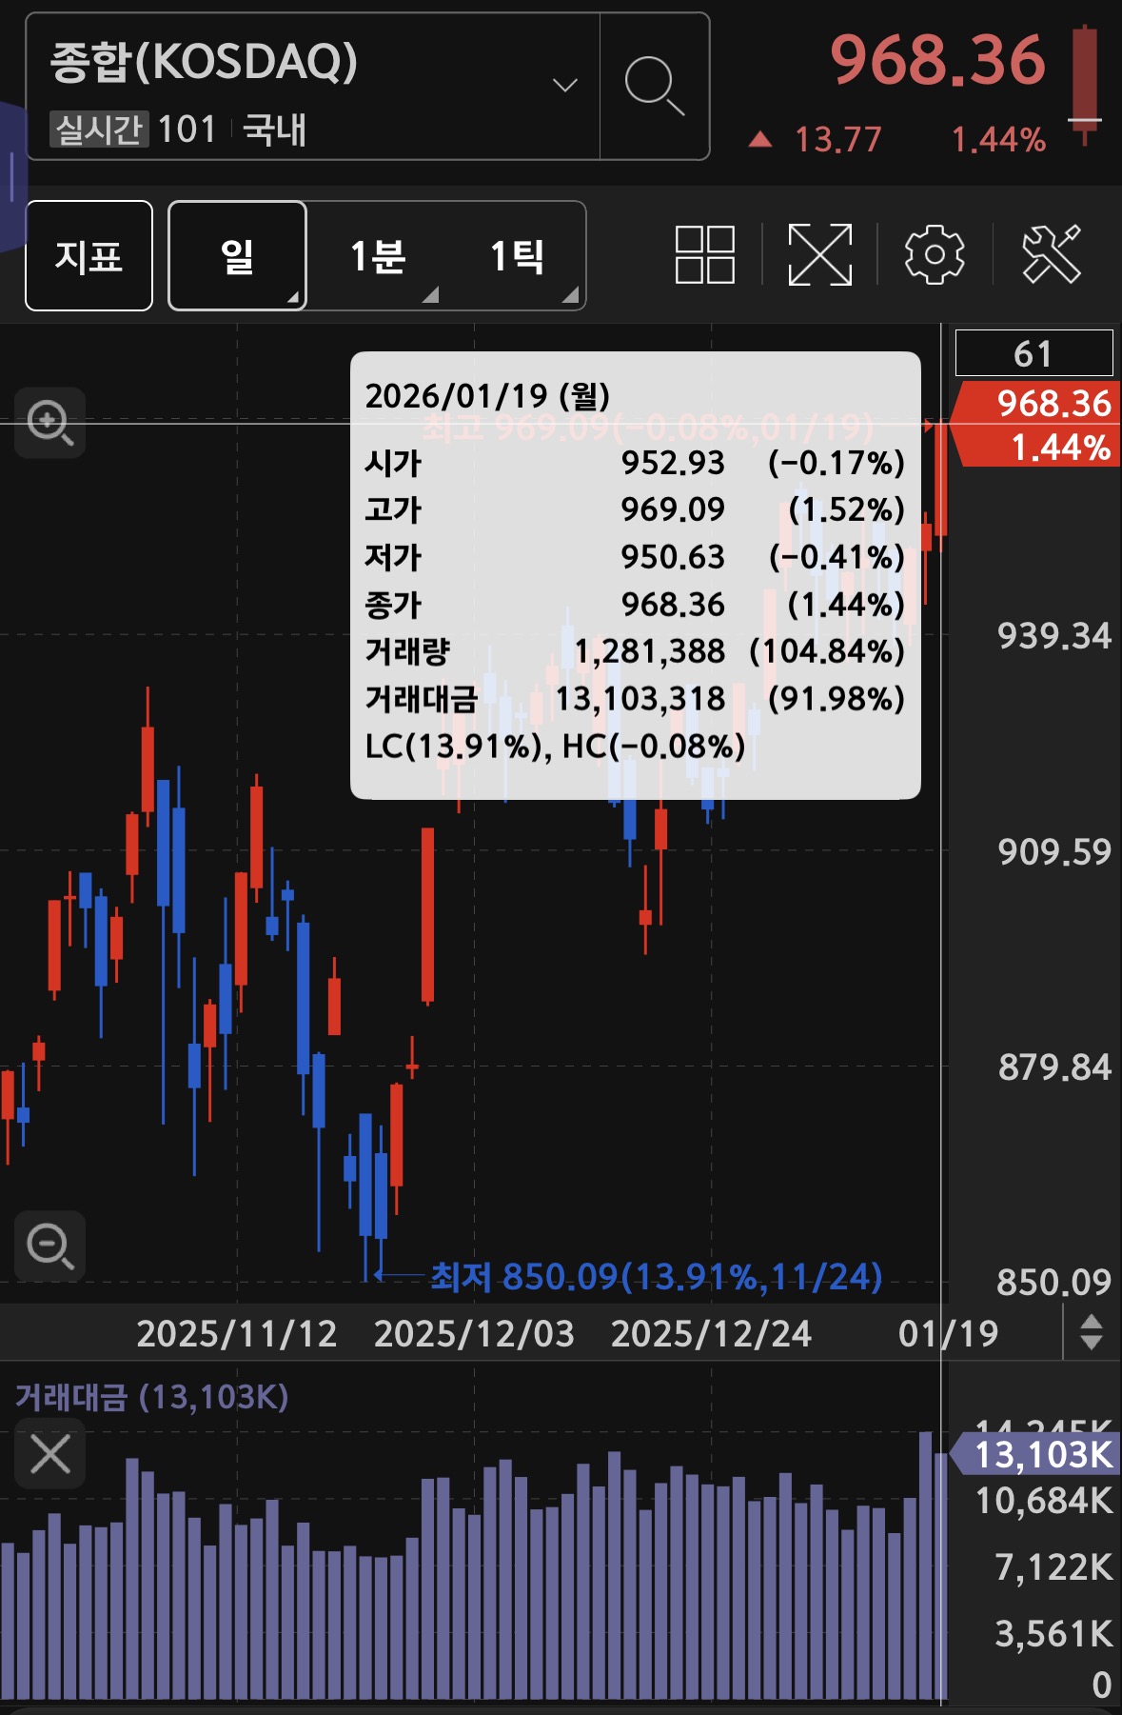Tap the 2025/11/12 date label
1122x1715 pixels.
click(x=237, y=1333)
